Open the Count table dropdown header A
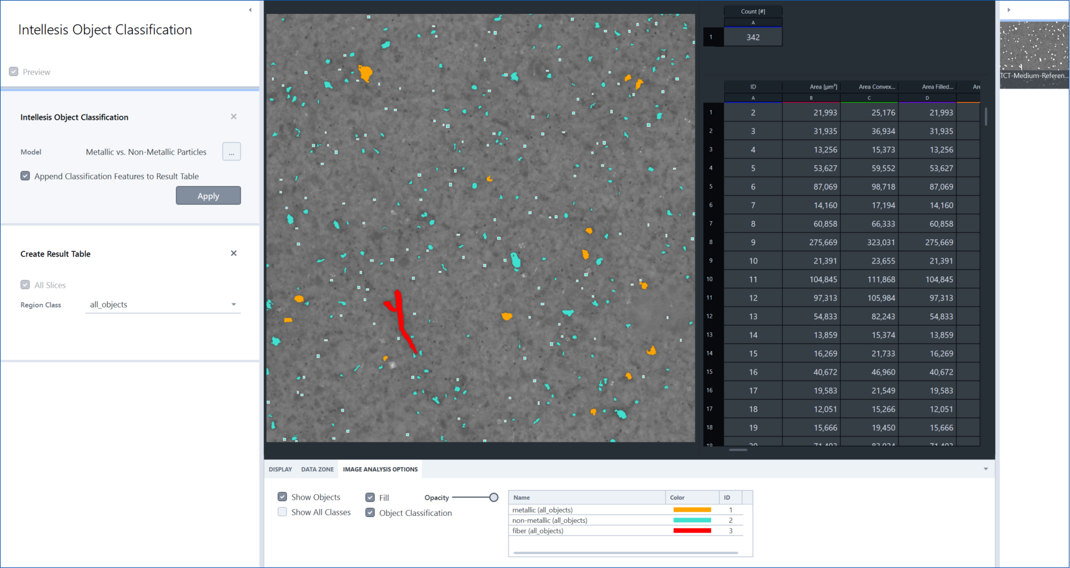Image resolution: width=1070 pixels, height=568 pixels. [753, 22]
